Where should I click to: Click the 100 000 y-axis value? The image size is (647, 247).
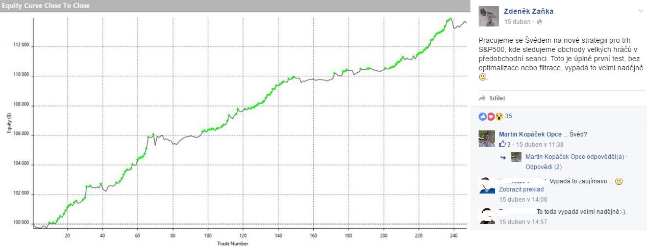(x=22, y=223)
